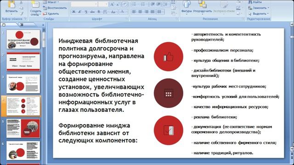The width and height of the screenshot is (294, 165).
Task: Open the Layout (Макет) dropdown
Action: point(51,2)
